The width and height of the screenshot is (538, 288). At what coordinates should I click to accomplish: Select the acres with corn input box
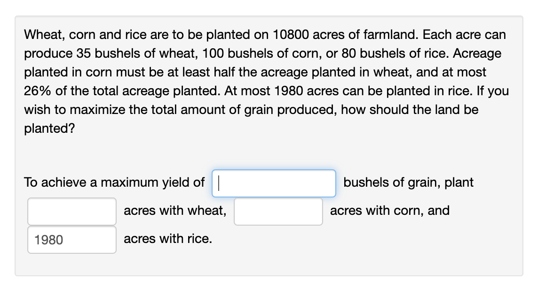pos(278,212)
